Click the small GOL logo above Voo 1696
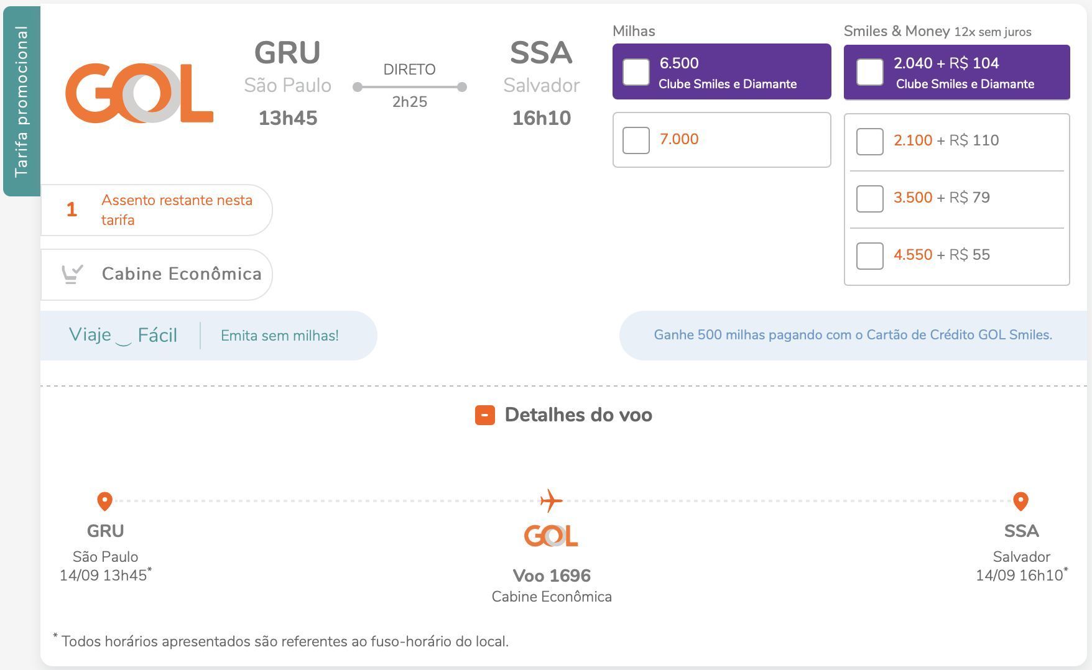This screenshot has width=1092, height=670. pyautogui.click(x=551, y=536)
